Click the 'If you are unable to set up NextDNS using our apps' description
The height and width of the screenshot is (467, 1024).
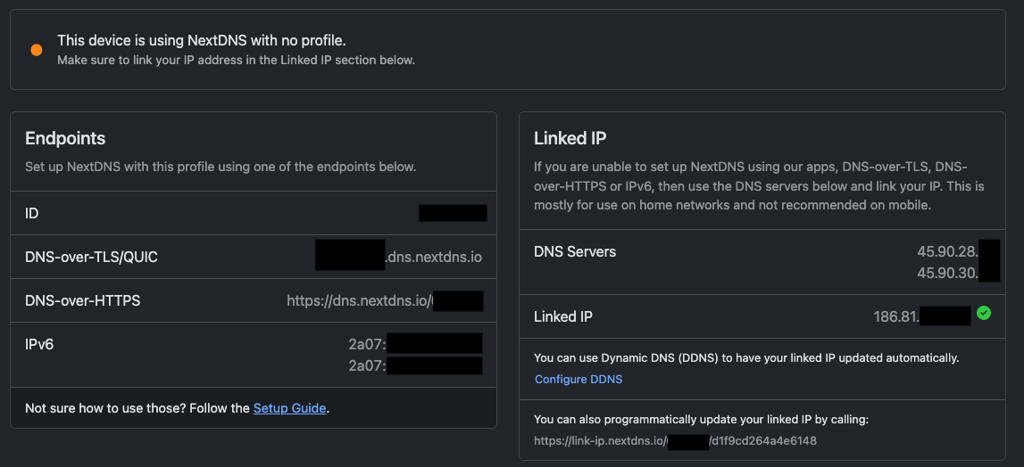pyautogui.click(x=760, y=186)
